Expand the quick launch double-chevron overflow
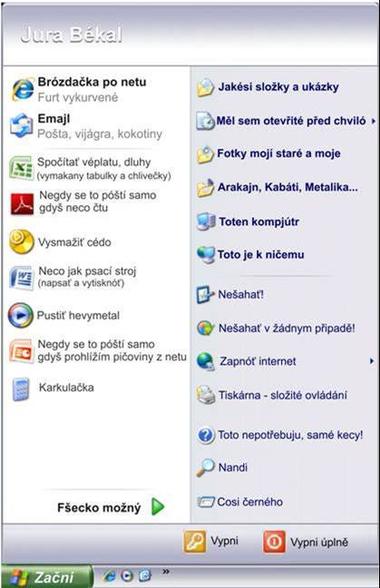Viewport: 380px width, 588px height. (x=166, y=572)
